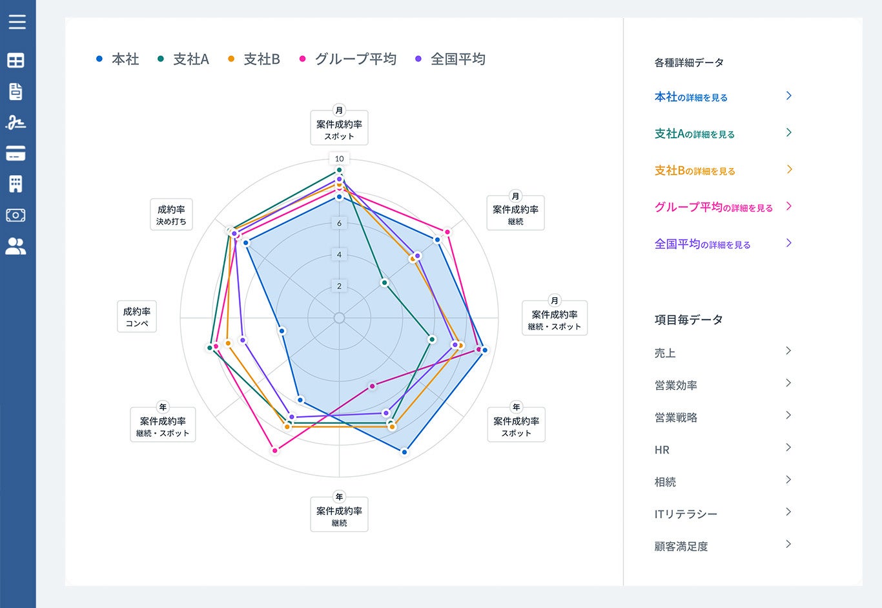This screenshot has height=608, width=882.
Task: Click the purple 全国平均 legend color dot
Action: 420,59
